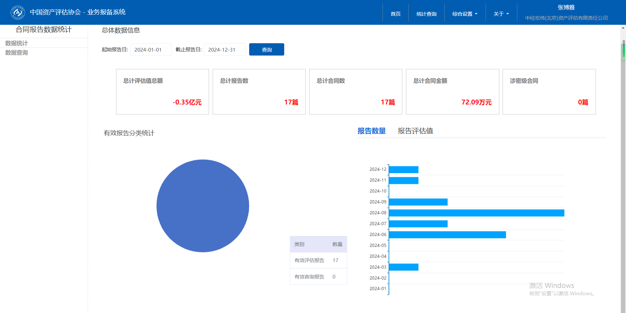Click the 2024-08 bar in chart

tap(476, 213)
